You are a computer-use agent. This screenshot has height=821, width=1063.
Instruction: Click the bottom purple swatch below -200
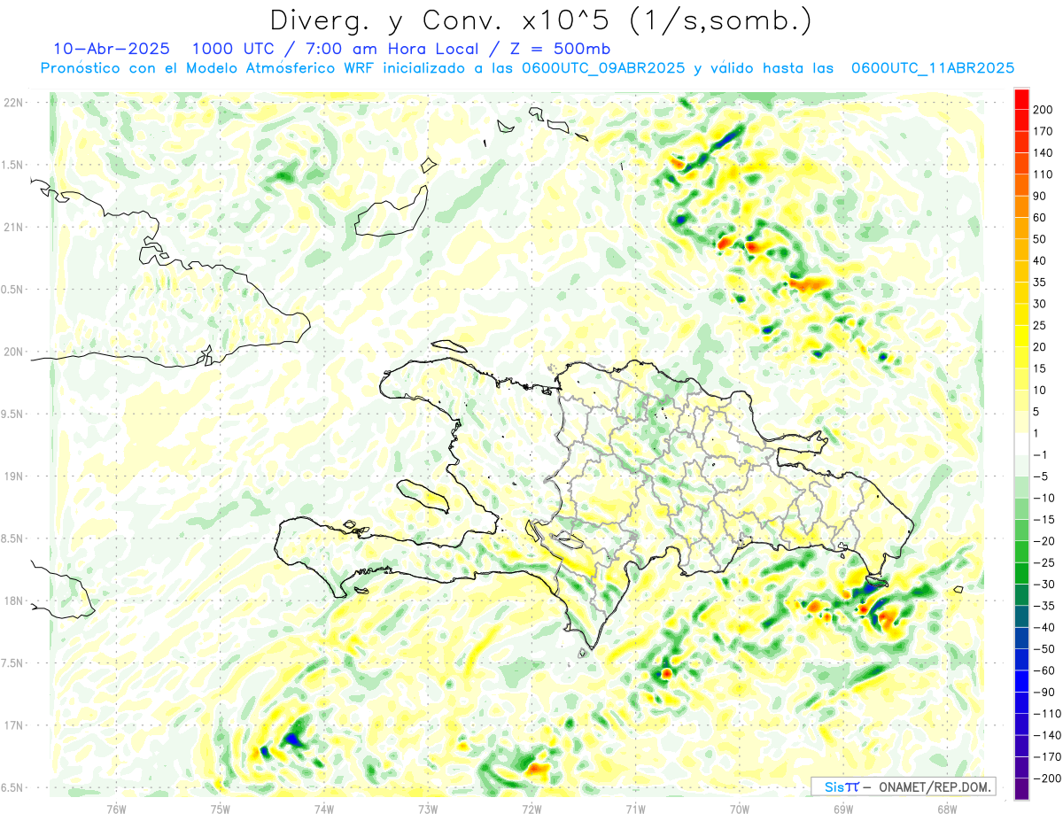point(1021,789)
